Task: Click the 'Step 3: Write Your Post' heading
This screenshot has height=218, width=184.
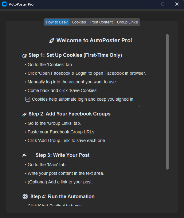Action: click(63, 155)
